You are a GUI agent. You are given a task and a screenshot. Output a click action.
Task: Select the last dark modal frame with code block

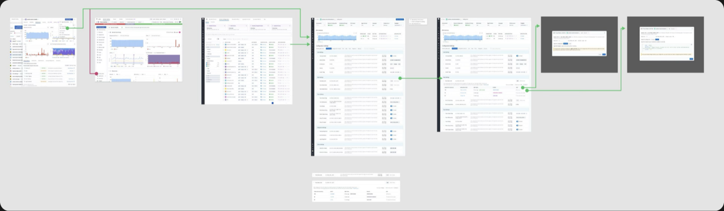665,45
